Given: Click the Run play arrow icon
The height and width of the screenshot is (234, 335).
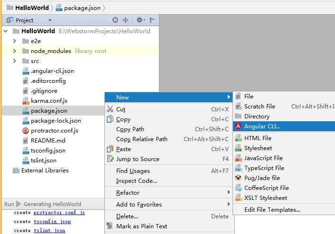Looking at the screenshot, I should click(x=19, y=204).
